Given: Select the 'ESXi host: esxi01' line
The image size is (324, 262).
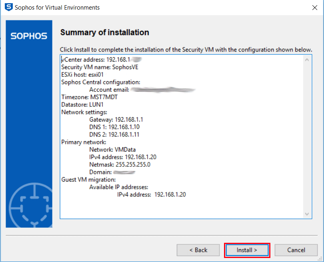Looking at the screenshot, I should 82,74.
